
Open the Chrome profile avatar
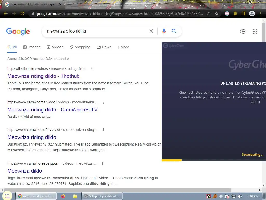[x=252, y=14]
